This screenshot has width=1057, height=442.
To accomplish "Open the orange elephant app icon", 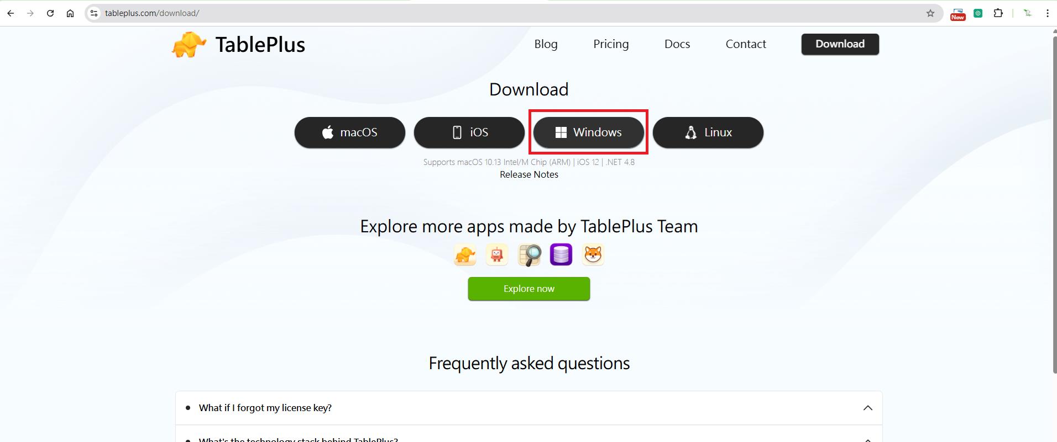I will [x=465, y=255].
